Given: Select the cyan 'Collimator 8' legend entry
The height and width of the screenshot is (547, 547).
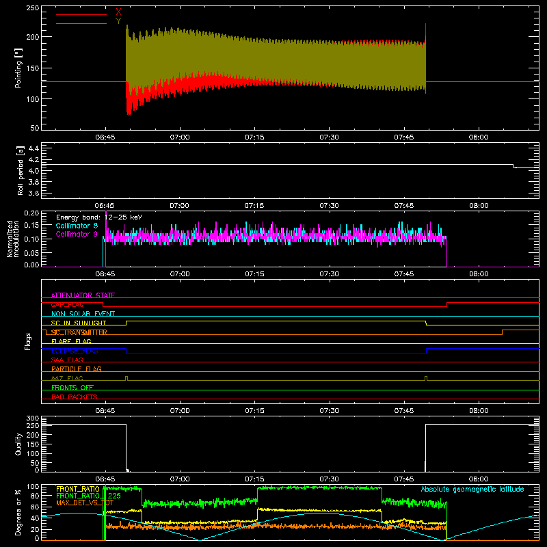Looking at the screenshot, I should tap(77, 226).
